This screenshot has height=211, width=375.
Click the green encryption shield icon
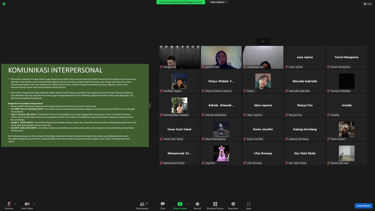[x=4, y=4]
